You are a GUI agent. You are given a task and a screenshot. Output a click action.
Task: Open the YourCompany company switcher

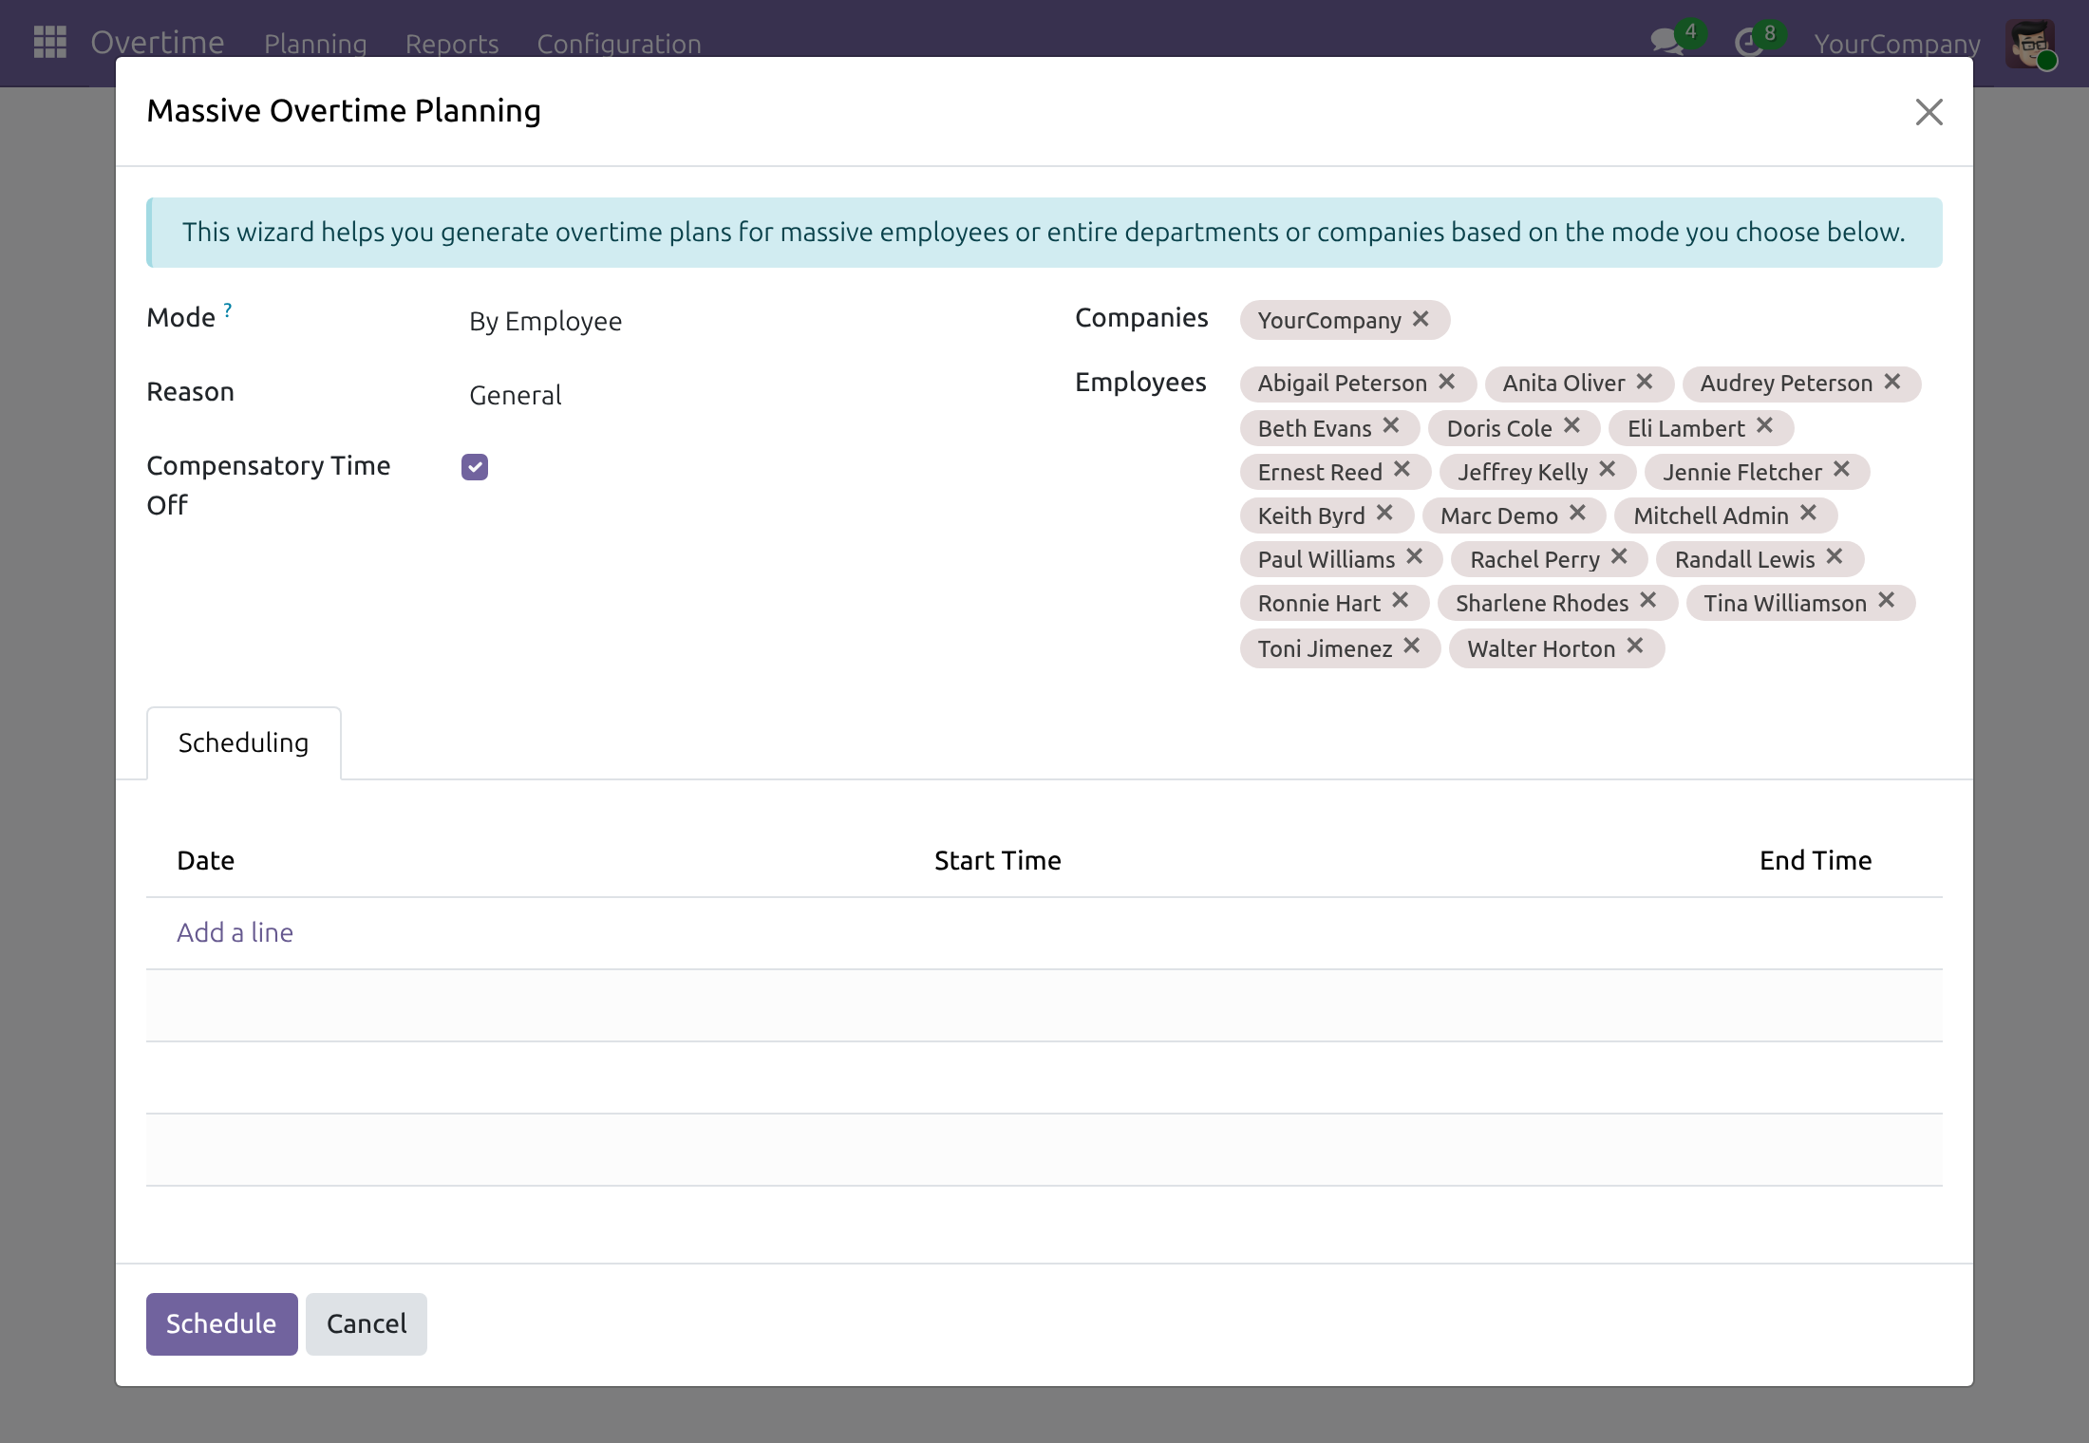click(1897, 44)
